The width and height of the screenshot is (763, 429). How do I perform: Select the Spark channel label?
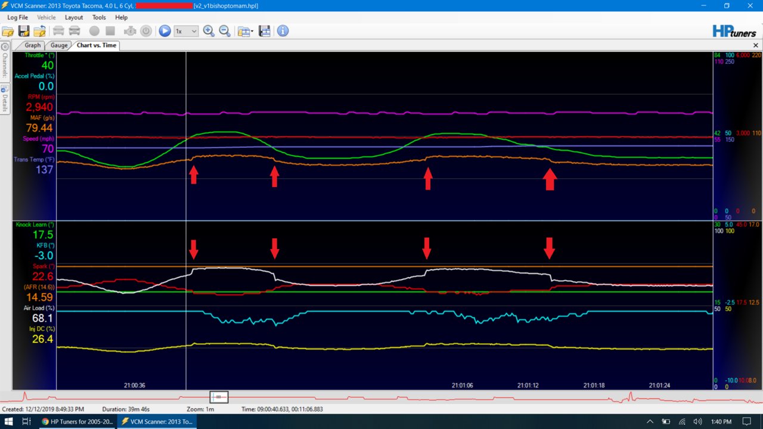pyautogui.click(x=42, y=266)
